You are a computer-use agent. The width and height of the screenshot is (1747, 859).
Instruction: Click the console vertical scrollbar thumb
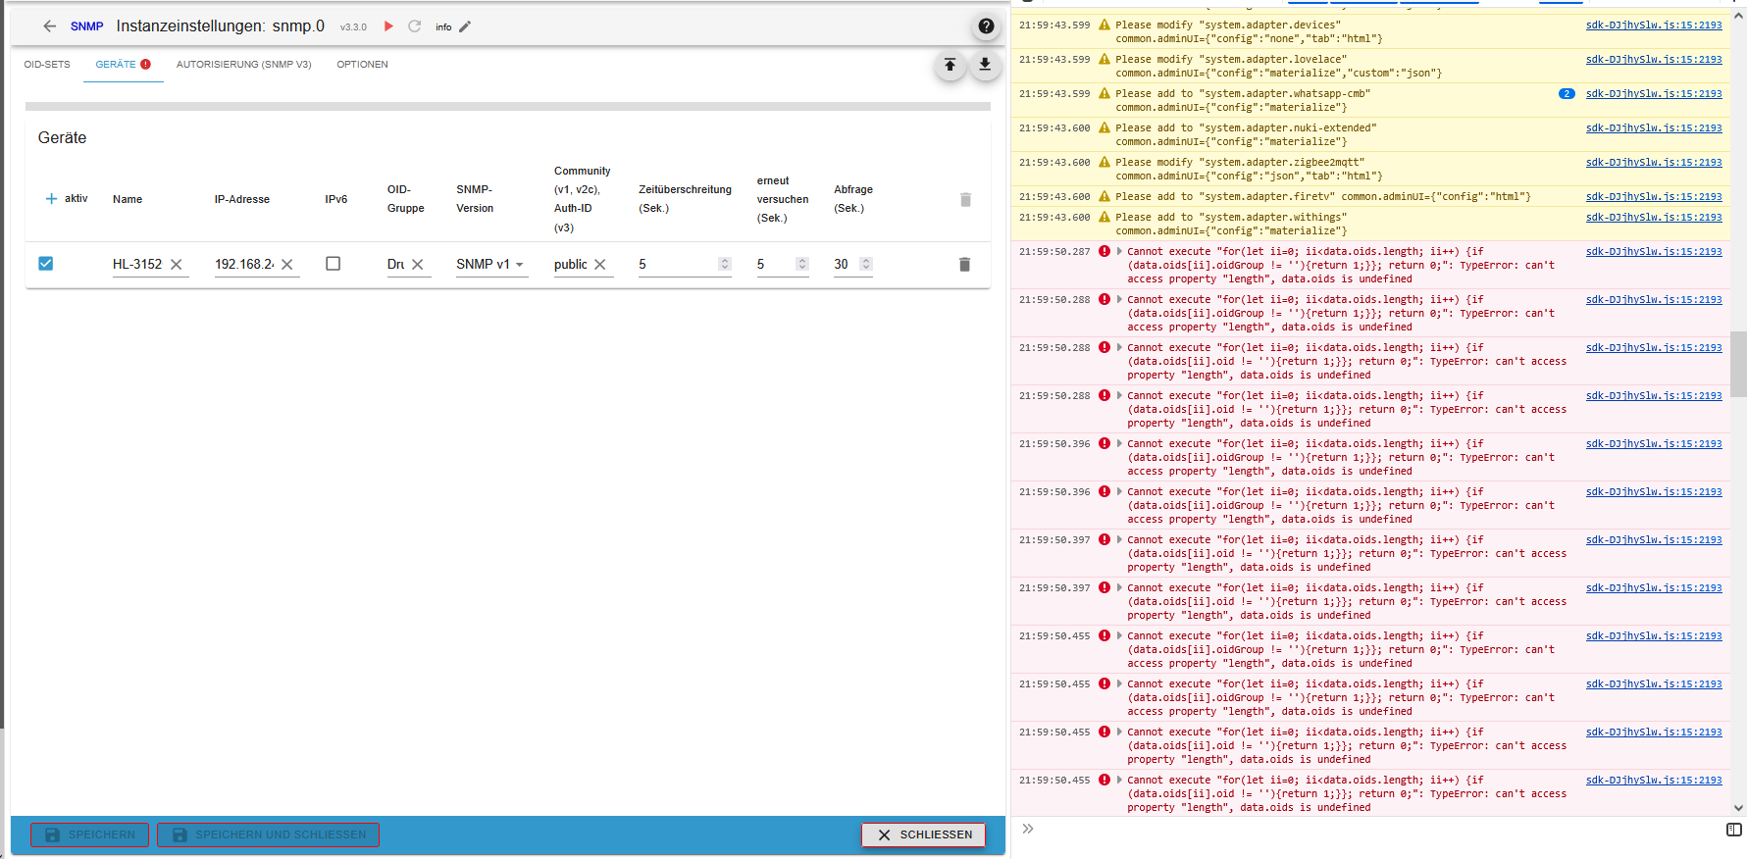pyautogui.click(x=1738, y=364)
